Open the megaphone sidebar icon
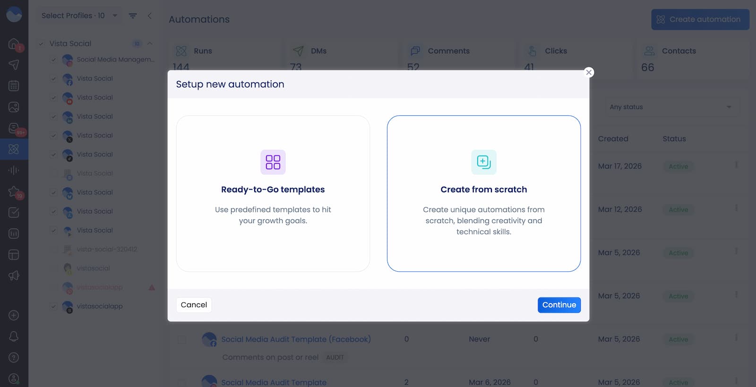 tap(14, 275)
